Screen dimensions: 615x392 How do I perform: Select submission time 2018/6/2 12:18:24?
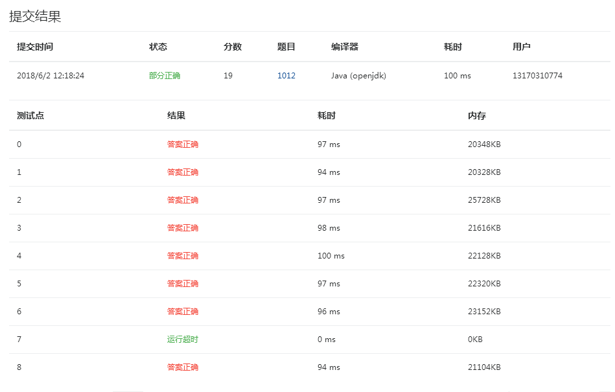click(51, 76)
